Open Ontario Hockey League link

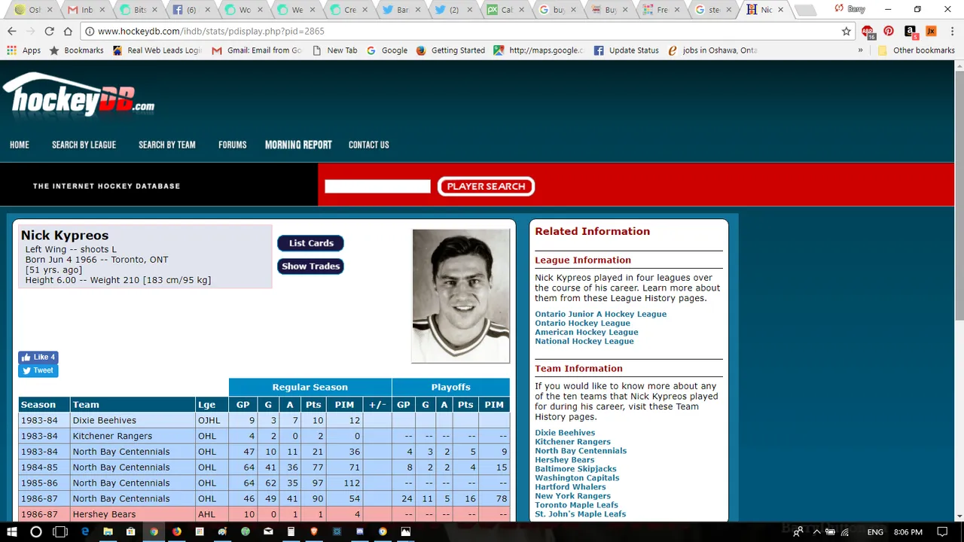(x=582, y=323)
